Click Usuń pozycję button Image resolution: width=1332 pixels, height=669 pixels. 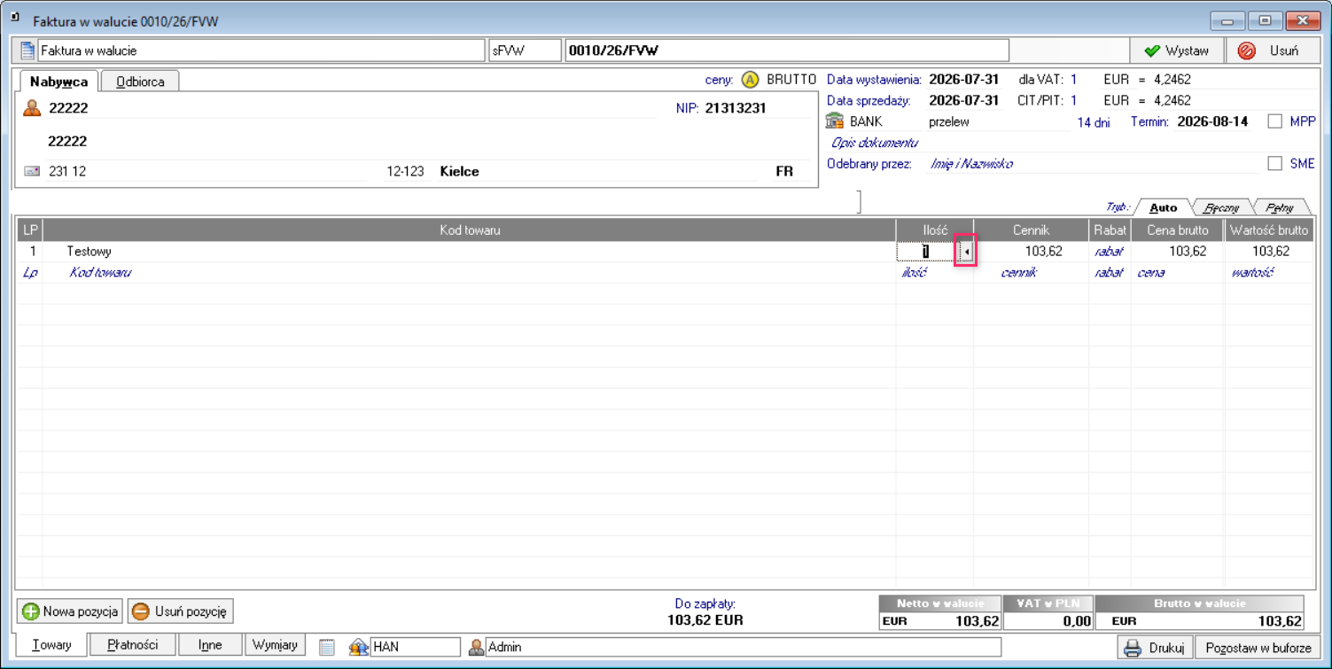[180, 611]
